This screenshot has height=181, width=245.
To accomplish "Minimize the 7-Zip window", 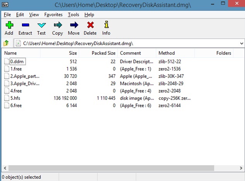I will coord(213,4).
